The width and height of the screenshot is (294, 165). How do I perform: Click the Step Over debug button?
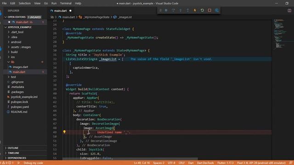click(173, 10)
